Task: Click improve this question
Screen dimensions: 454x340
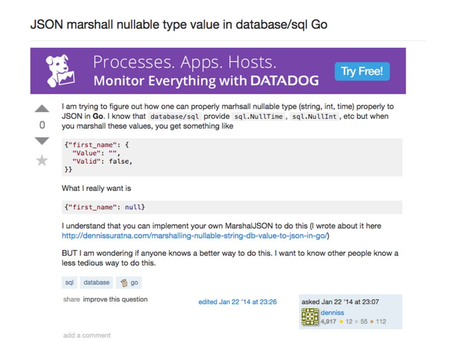Action: pyautogui.click(x=115, y=299)
